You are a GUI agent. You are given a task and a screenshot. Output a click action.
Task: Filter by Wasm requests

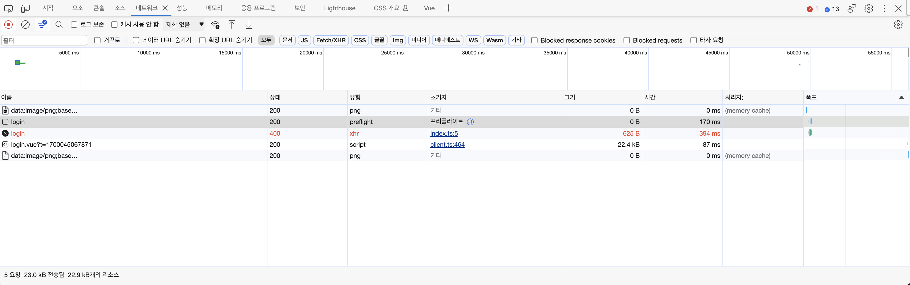(x=495, y=40)
